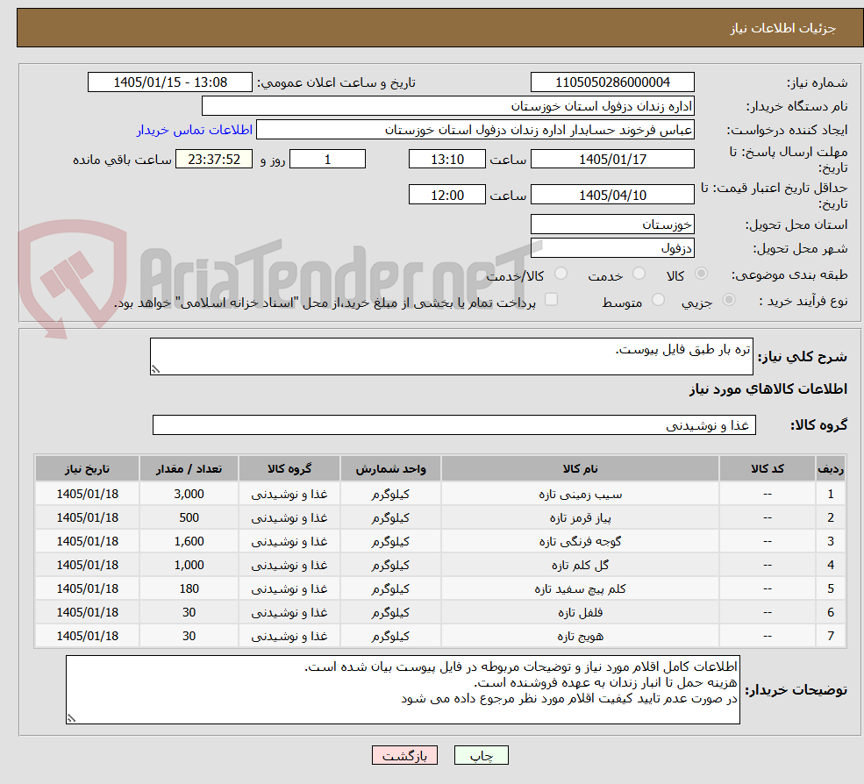Click the واحد شمارش column header
864x784 pixels.
pyautogui.click(x=390, y=469)
